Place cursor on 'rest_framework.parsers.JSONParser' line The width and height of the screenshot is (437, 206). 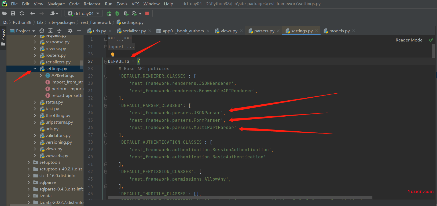(177, 113)
